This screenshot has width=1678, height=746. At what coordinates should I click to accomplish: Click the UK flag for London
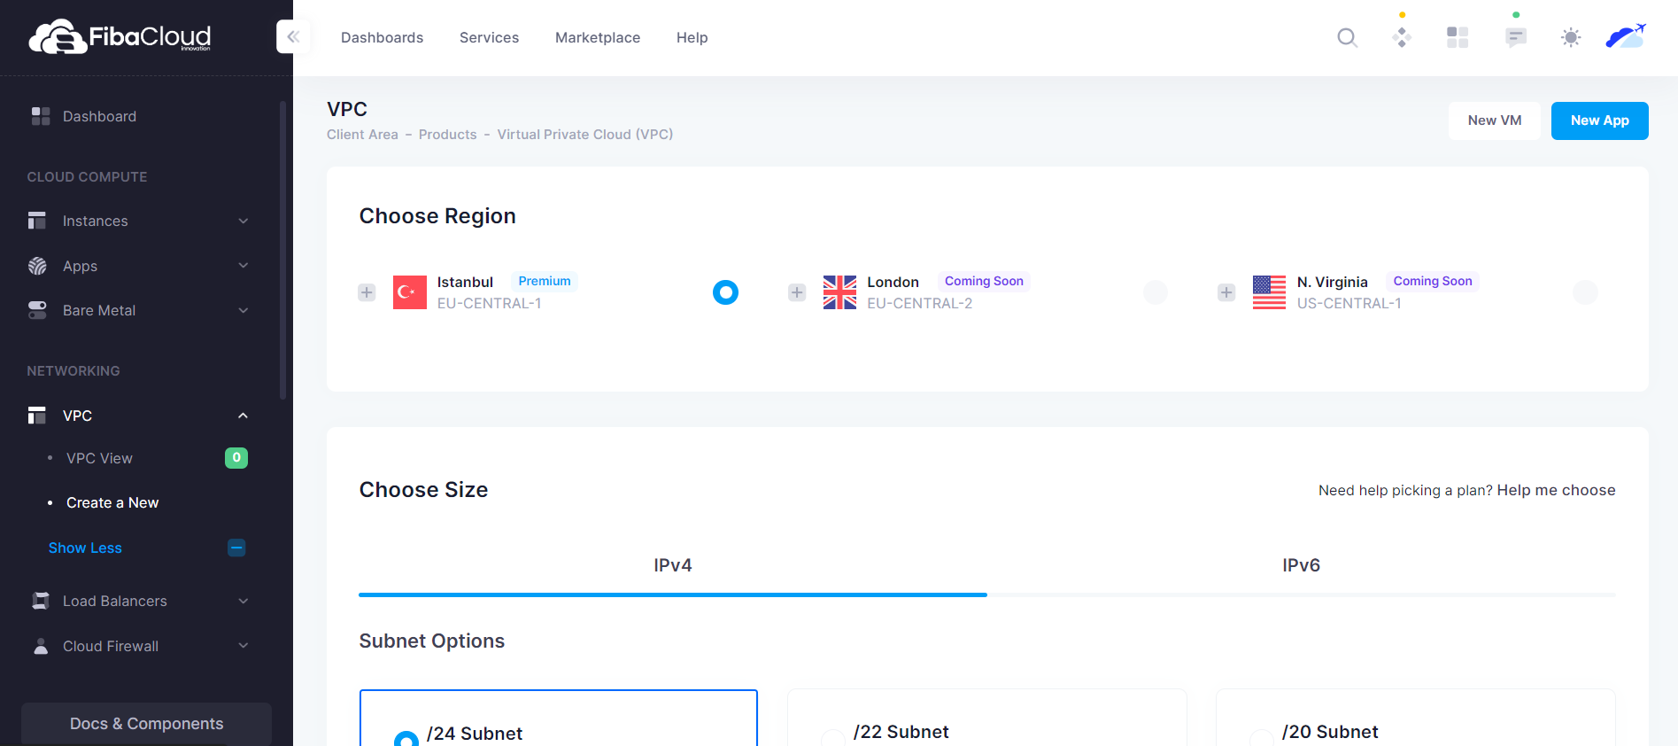coord(839,292)
